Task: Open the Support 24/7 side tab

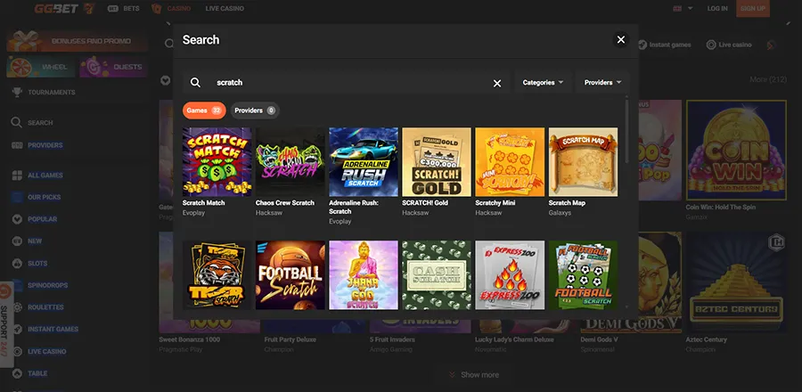Action: coord(4,324)
